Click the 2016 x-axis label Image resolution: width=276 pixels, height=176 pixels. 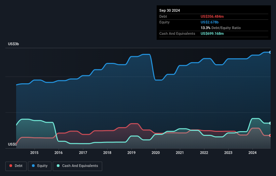58,153
